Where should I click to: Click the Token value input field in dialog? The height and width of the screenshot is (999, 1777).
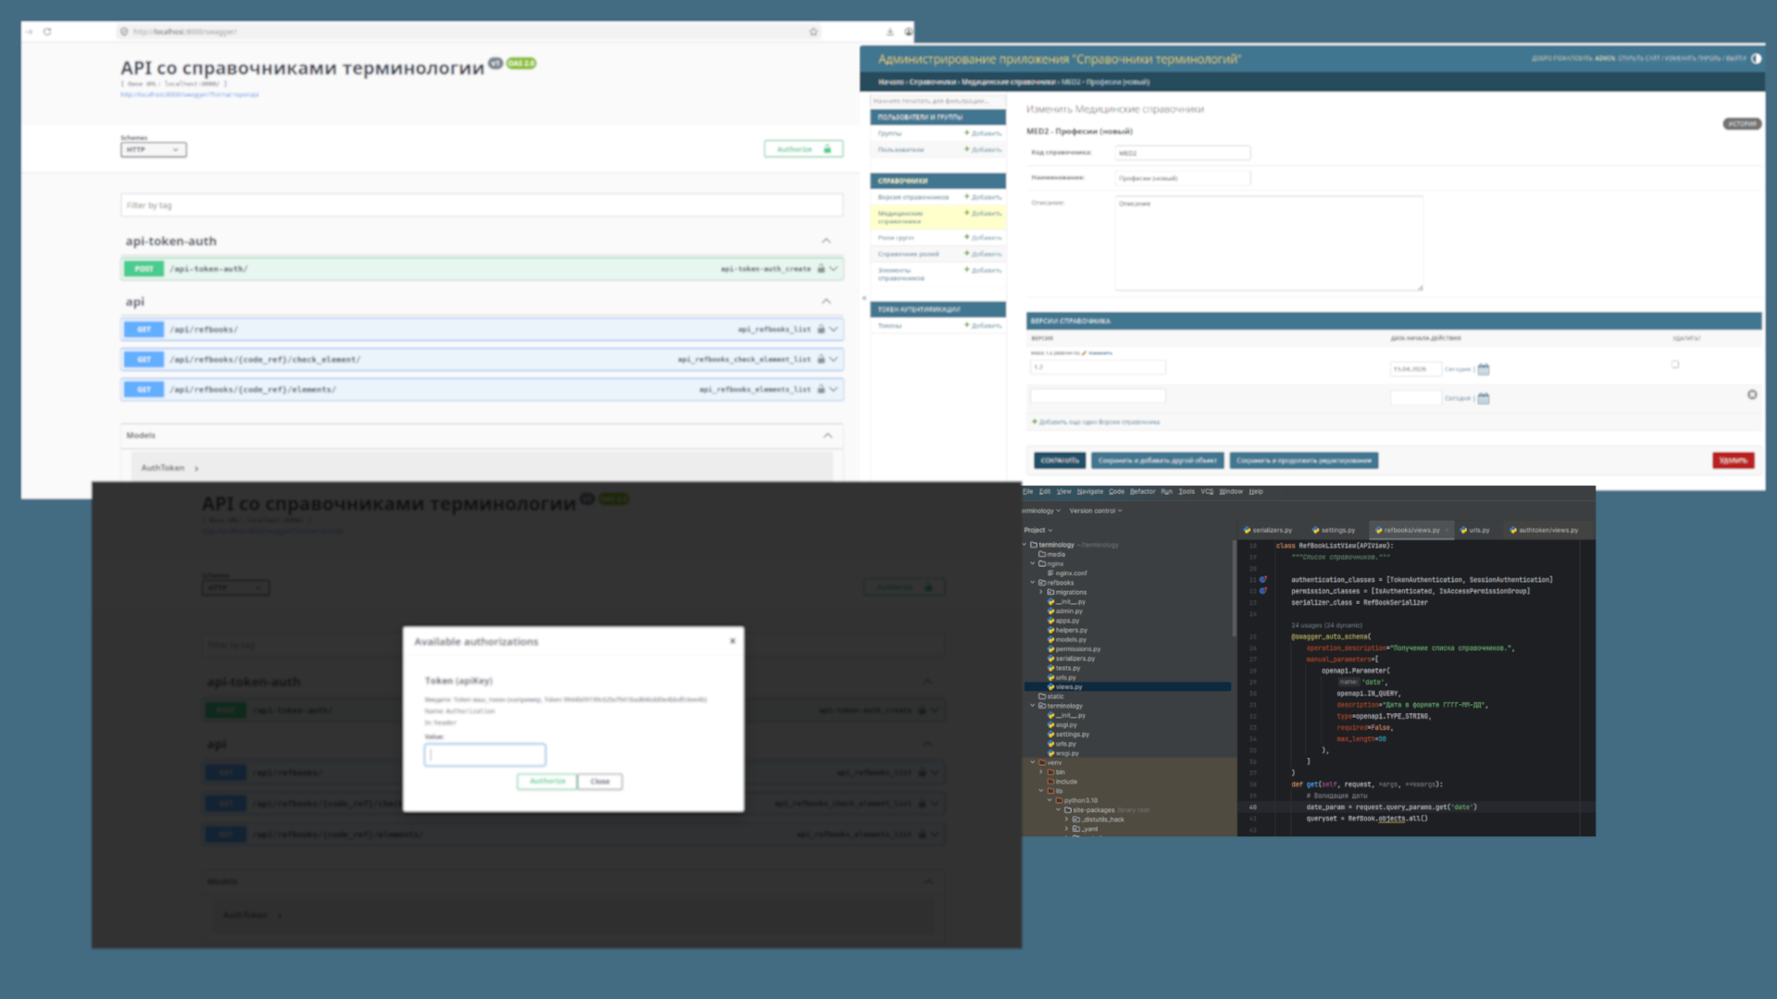pos(485,755)
